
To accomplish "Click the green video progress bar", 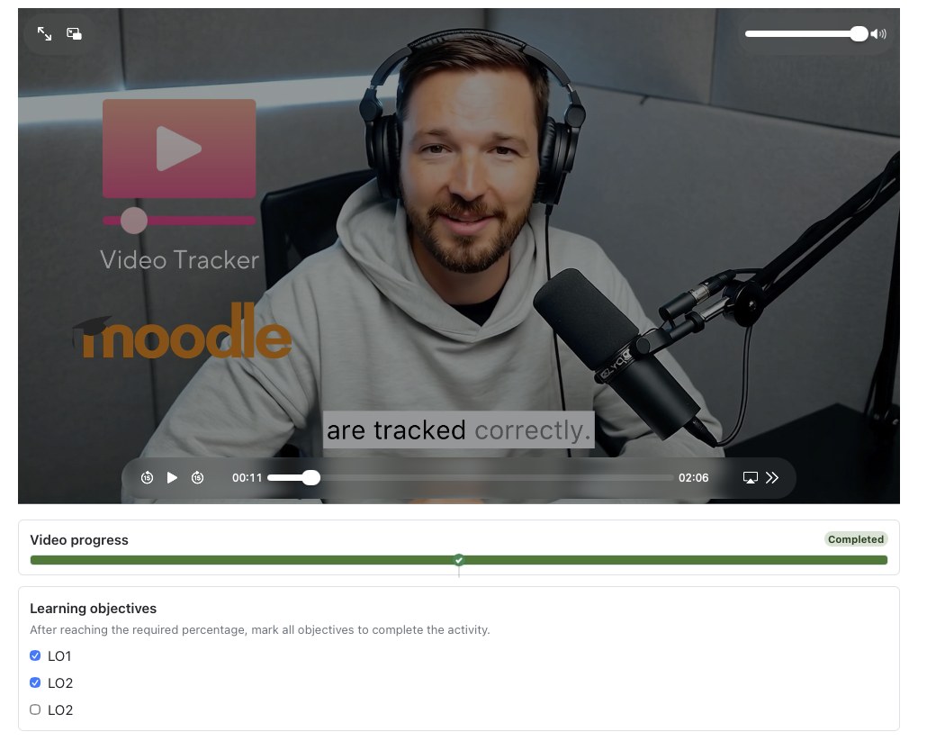I will click(458, 560).
